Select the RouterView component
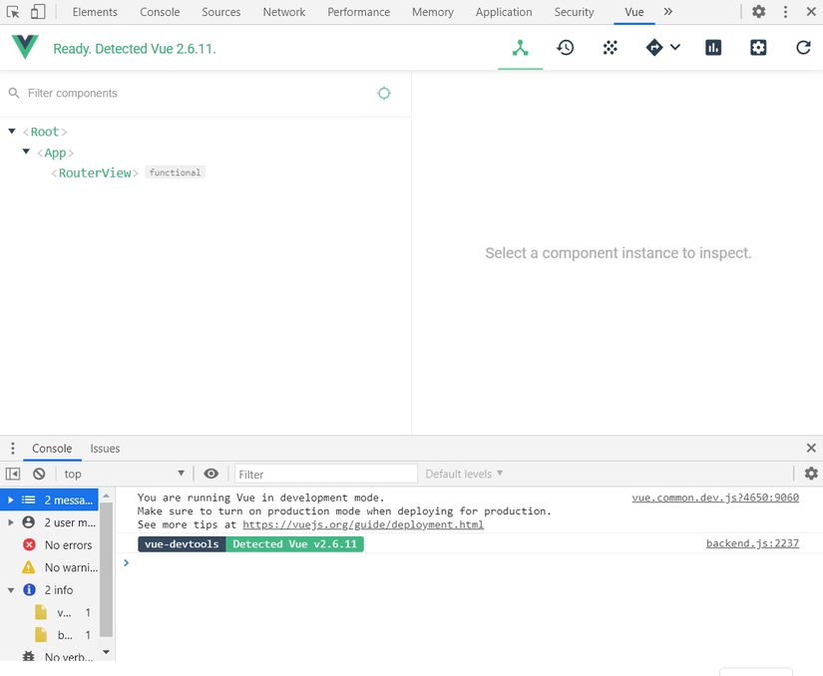823x676 pixels. 95,173
